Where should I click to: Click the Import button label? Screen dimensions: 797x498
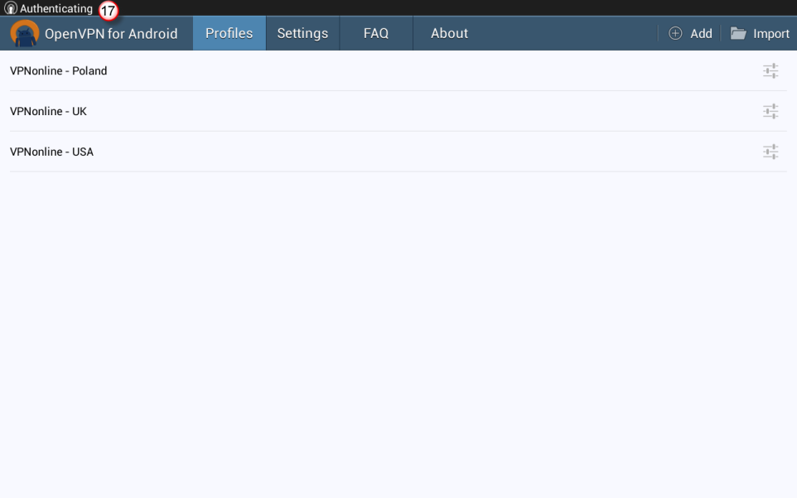click(x=771, y=33)
